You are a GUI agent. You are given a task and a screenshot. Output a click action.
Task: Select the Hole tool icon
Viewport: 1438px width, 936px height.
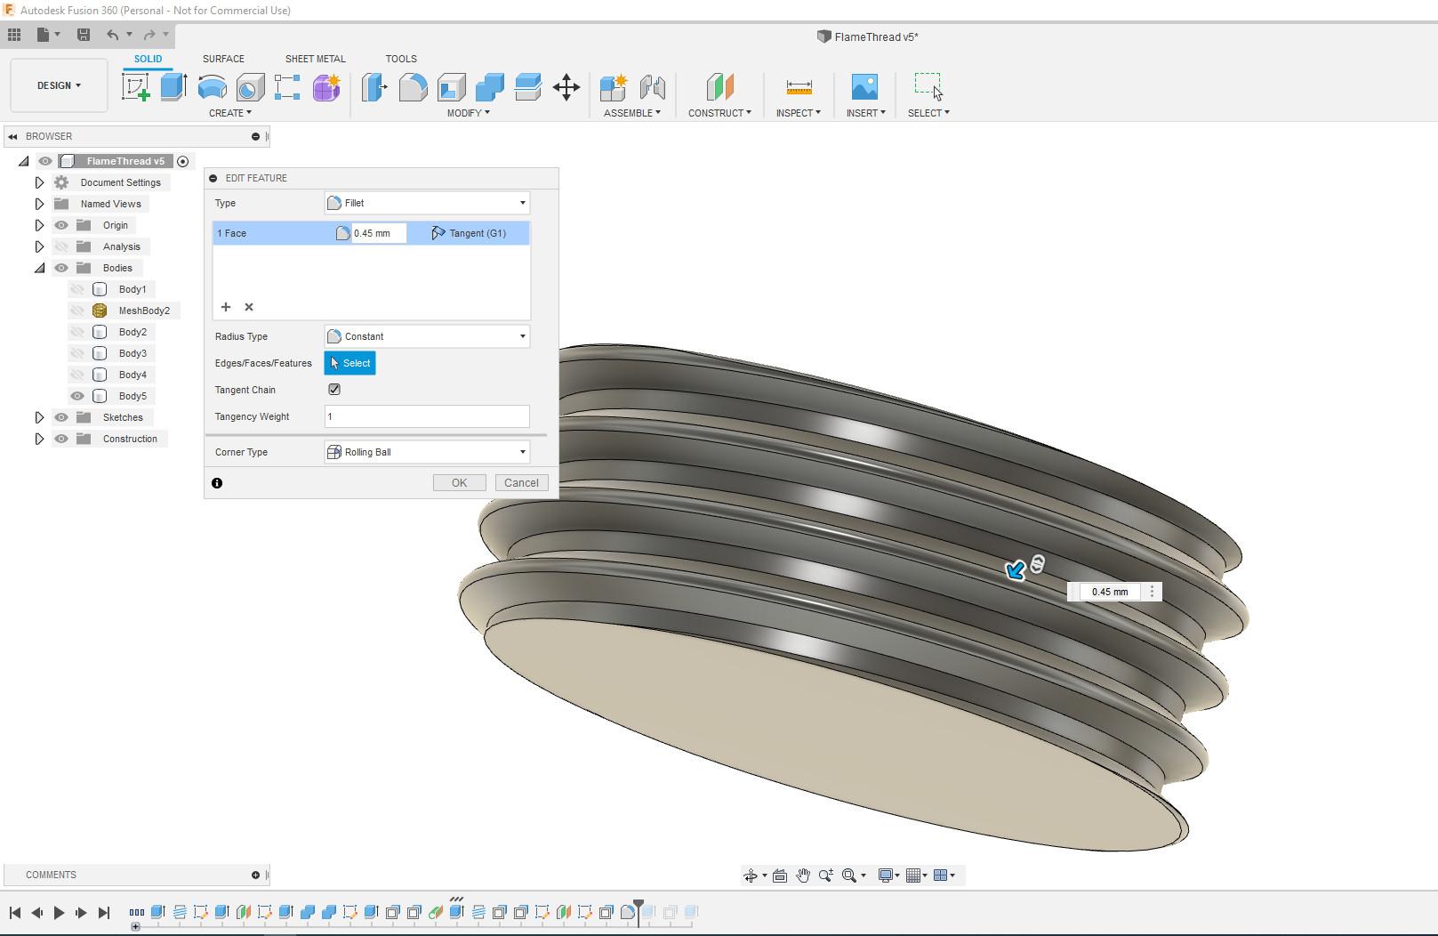(x=250, y=87)
